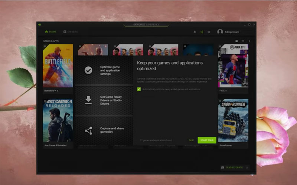
Task: Switch to the Drivers tab
Action: pos(71,32)
